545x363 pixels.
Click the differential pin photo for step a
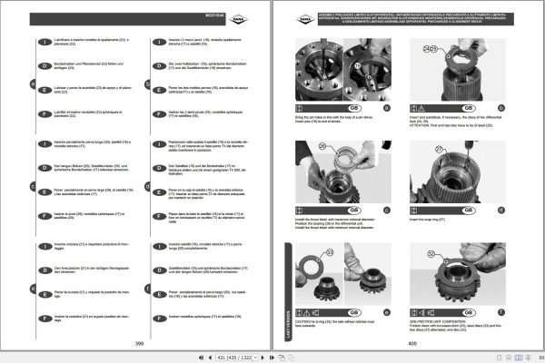[x=343, y=70]
